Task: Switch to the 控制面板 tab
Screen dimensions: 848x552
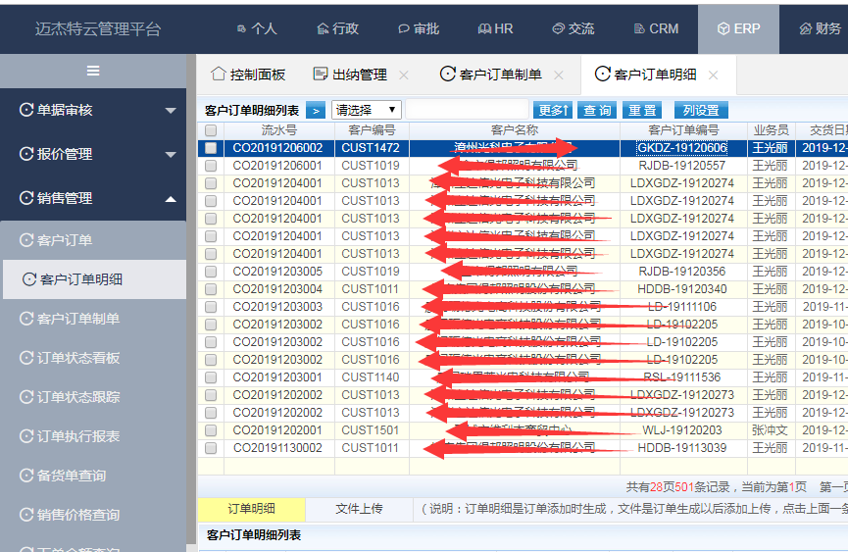Action: [x=248, y=75]
